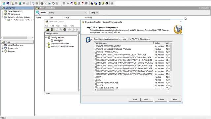Uncheck WINPE-ENHANCEDSTORAGE-PACKAGE

(96, 49)
